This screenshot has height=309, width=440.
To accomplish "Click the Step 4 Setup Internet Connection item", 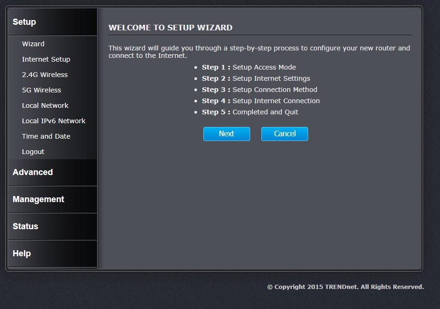I will coord(261,101).
